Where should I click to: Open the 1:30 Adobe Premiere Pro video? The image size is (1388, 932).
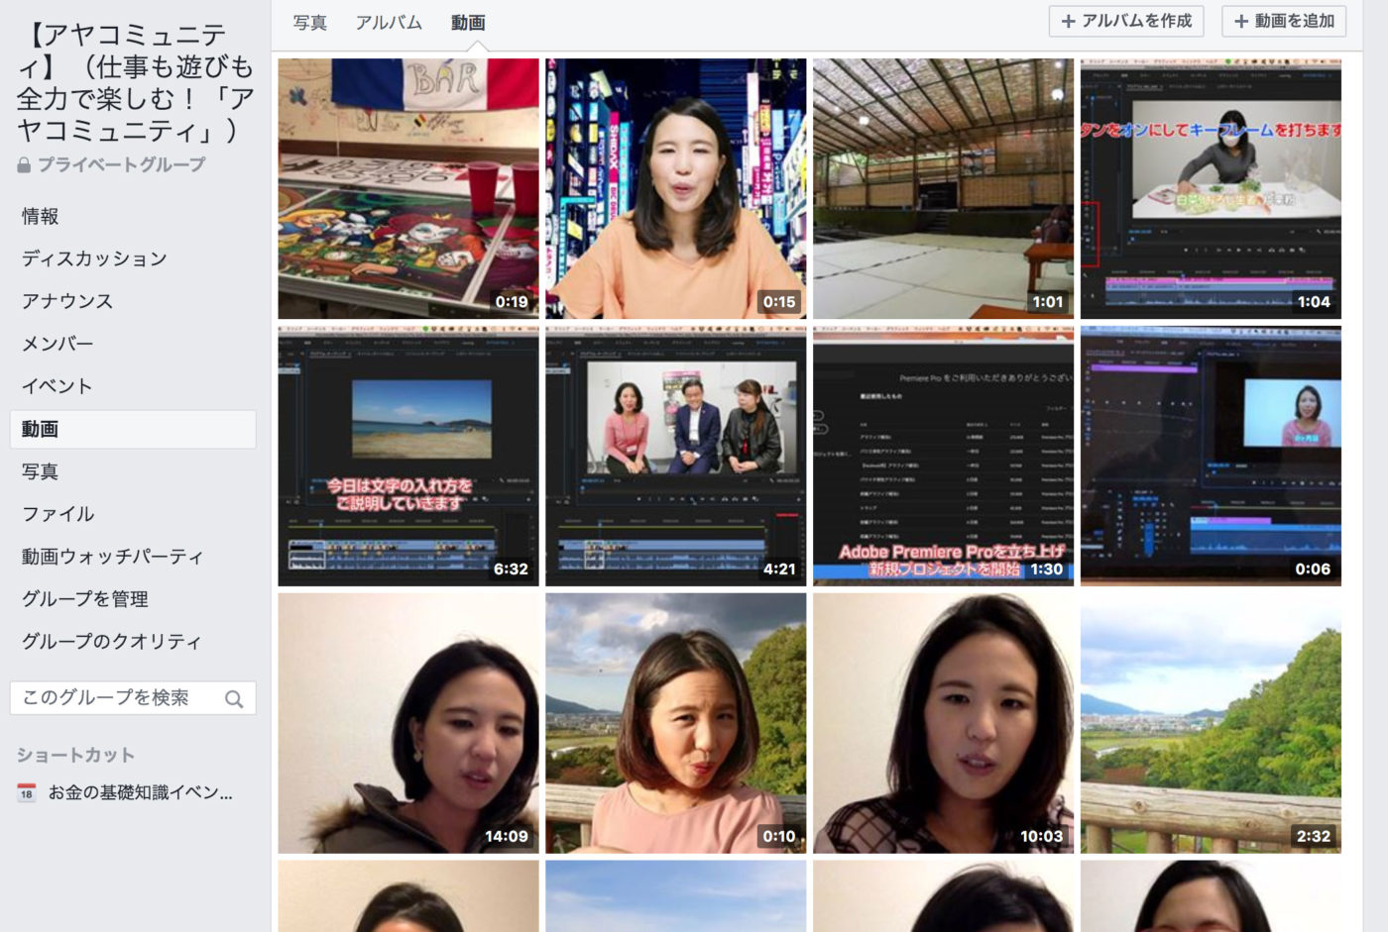point(944,456)
